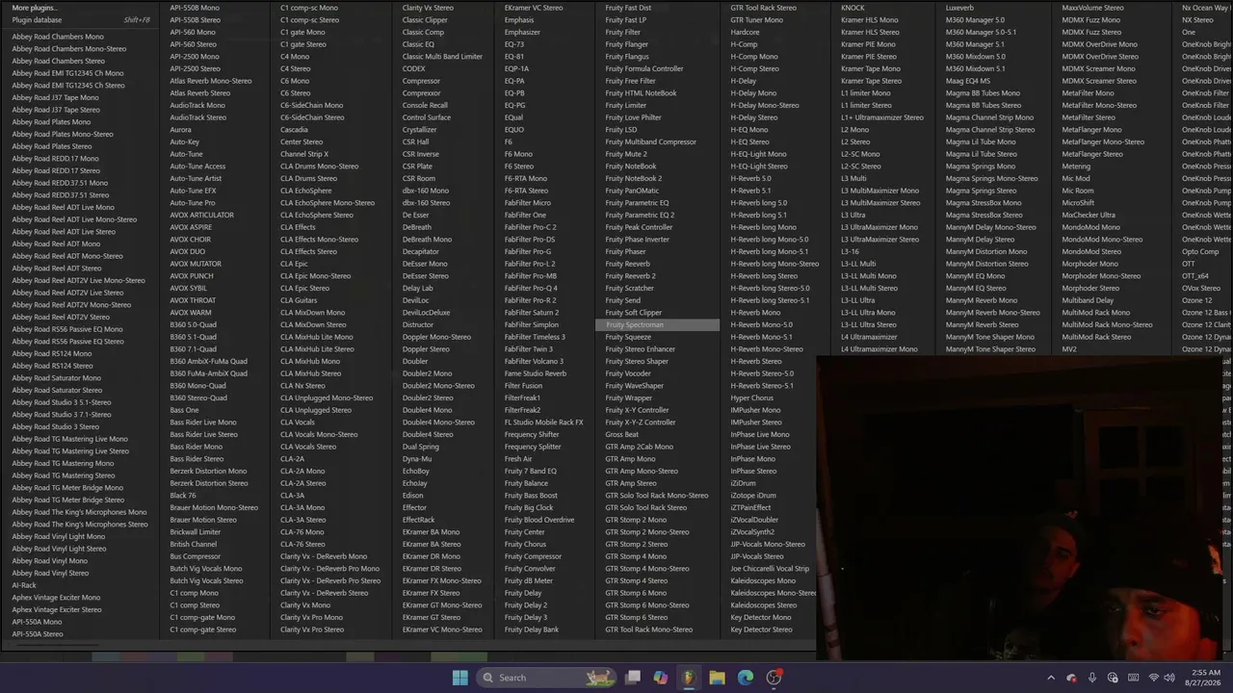Select the AI-Rack entry
Image resolution: width=1233 pixels, height=693 pixels.
click(24, 585)
